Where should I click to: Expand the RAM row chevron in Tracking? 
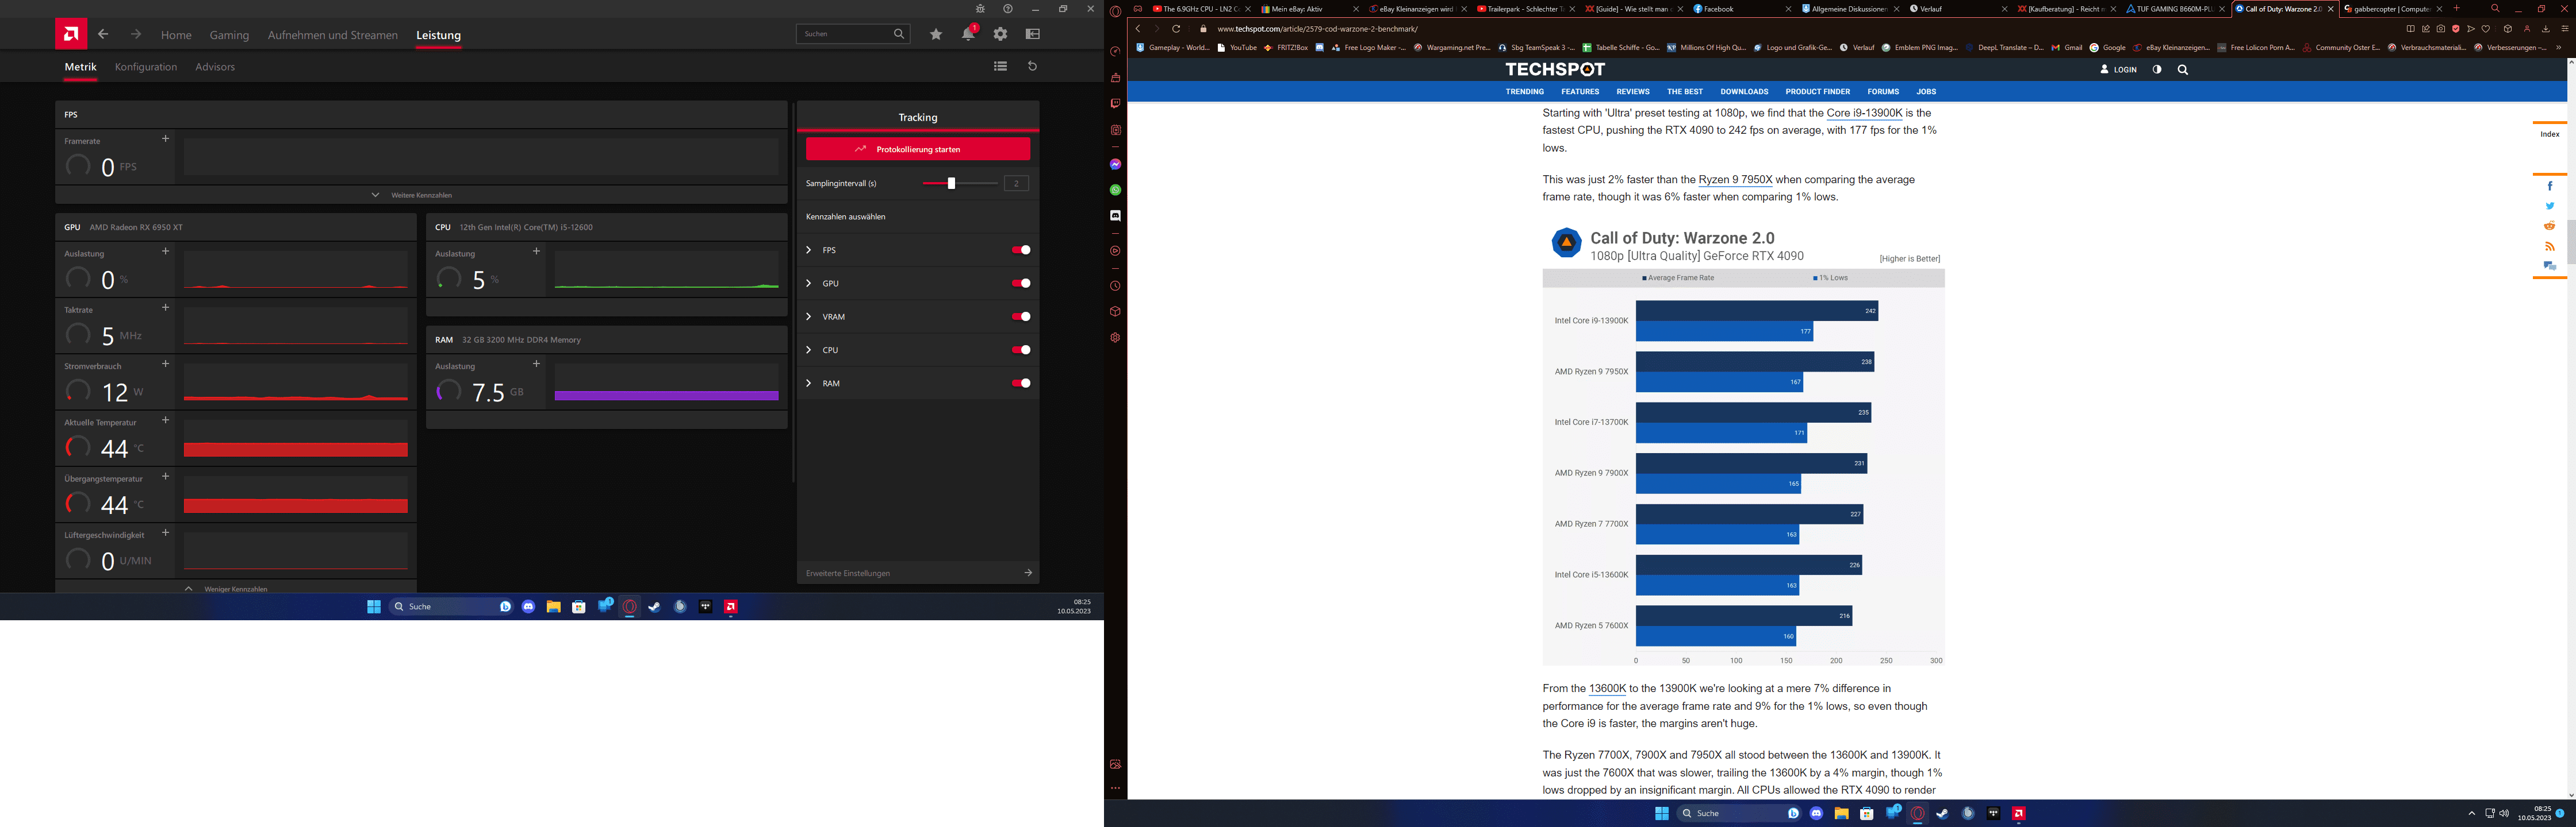(808, 384)
